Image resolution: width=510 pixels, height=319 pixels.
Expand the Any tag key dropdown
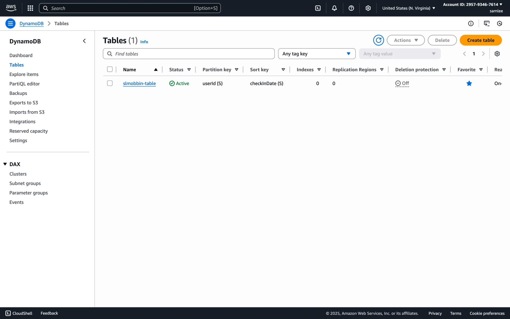pos(317,54)
